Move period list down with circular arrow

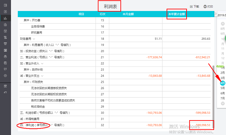[x=223, y=103]
